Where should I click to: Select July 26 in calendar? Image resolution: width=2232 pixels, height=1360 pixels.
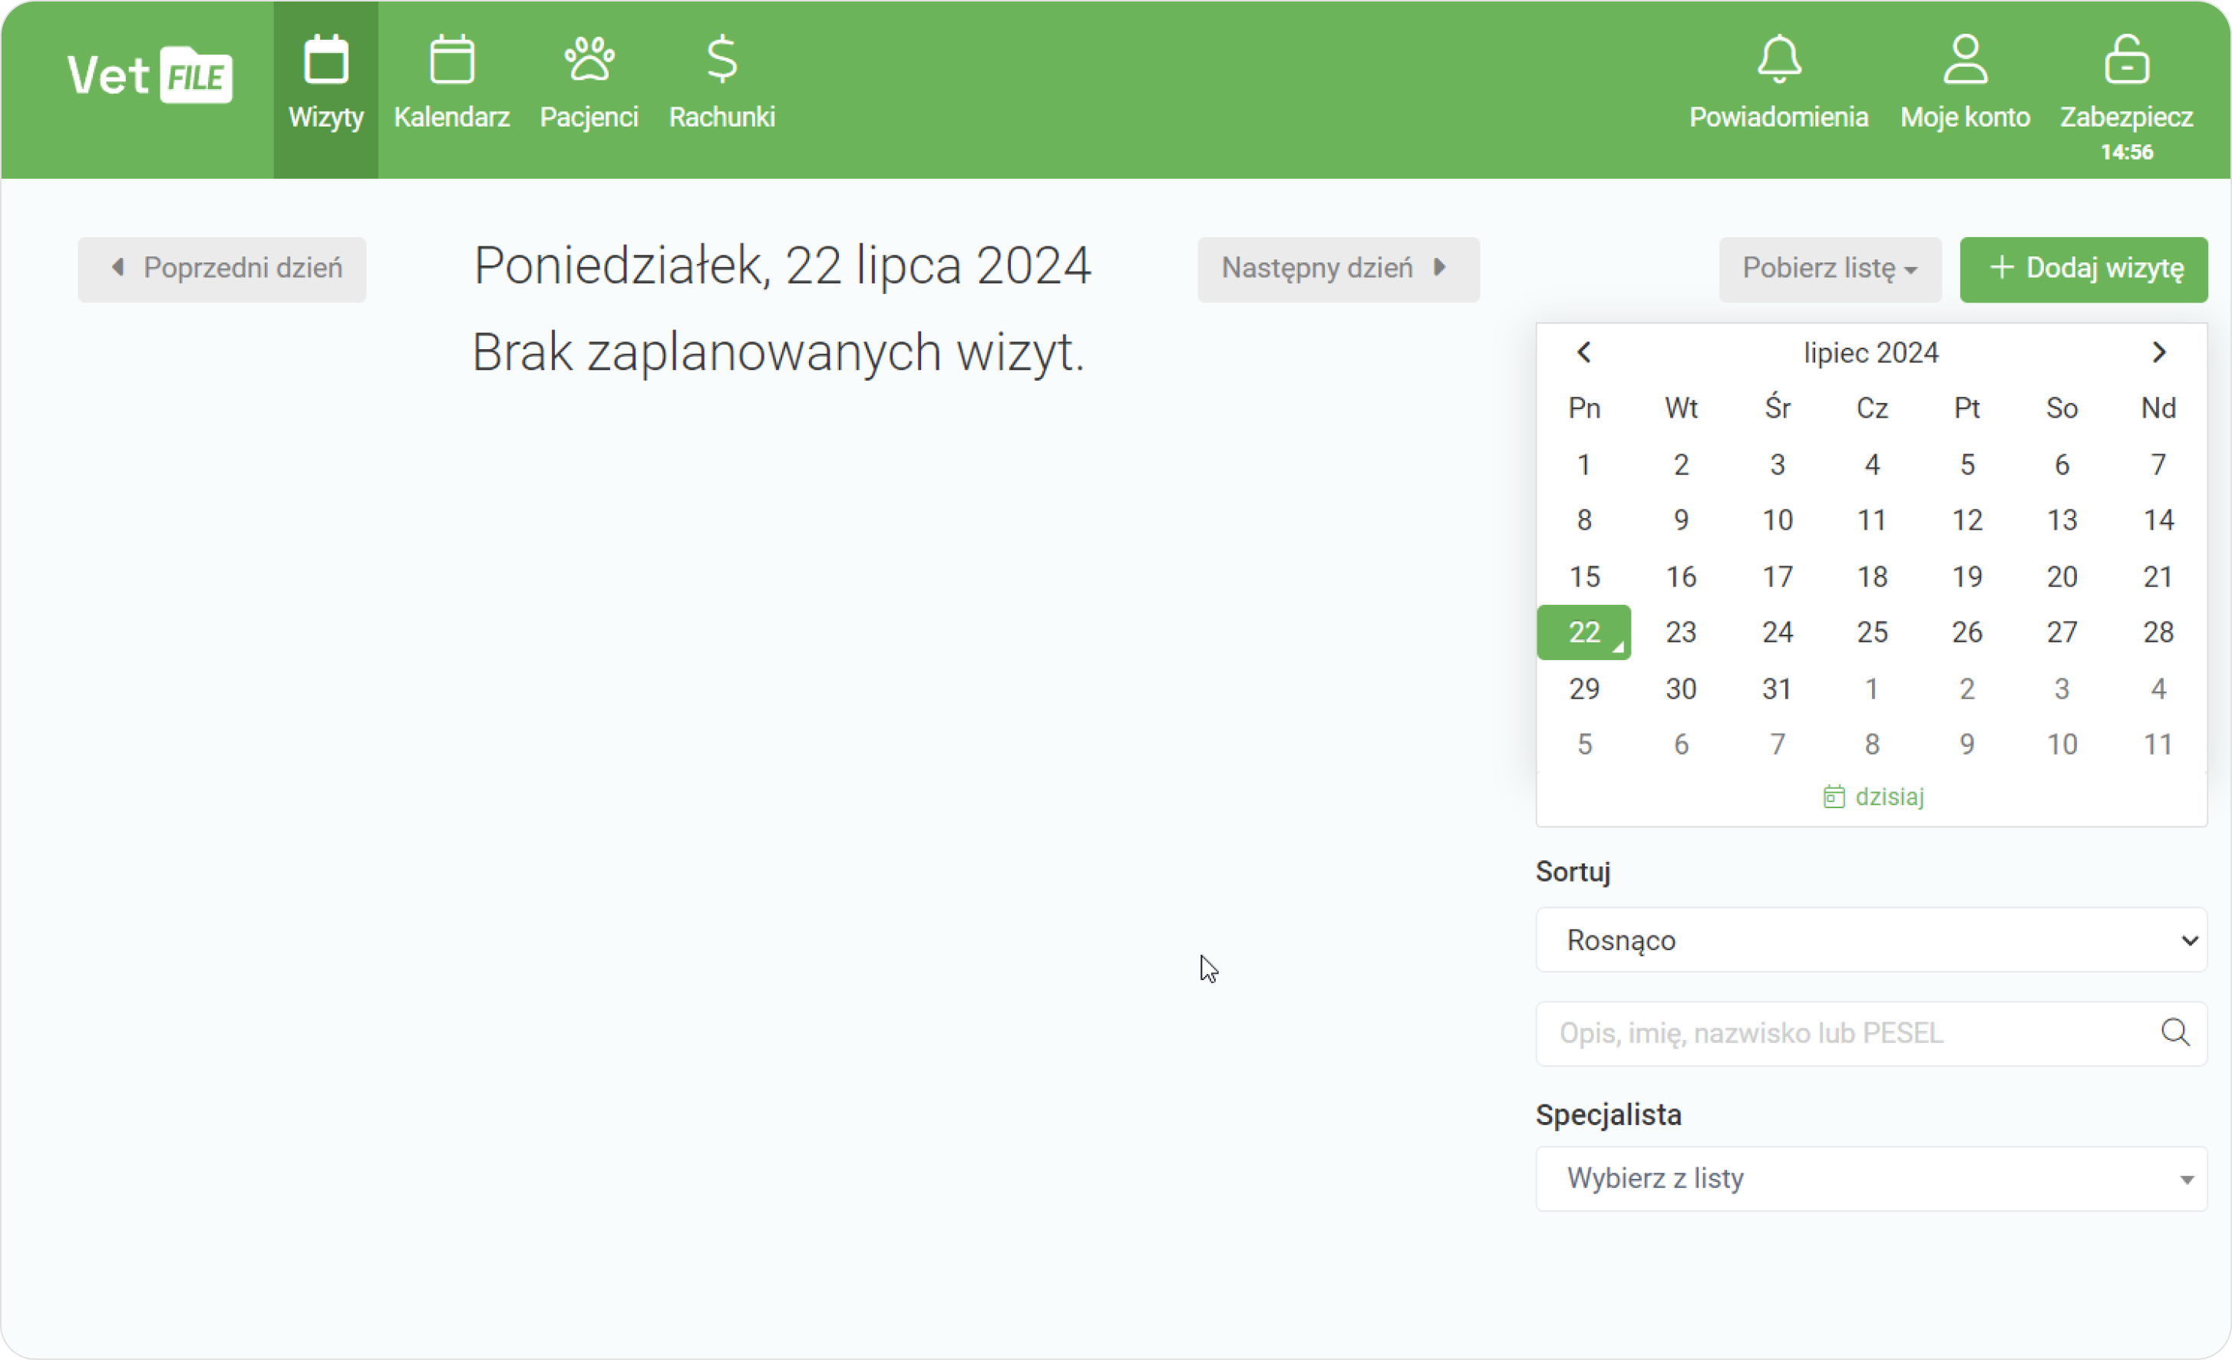(x=1966, y=632)
